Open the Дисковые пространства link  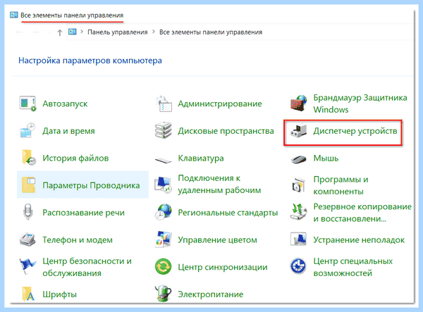[x=226, y=131]
